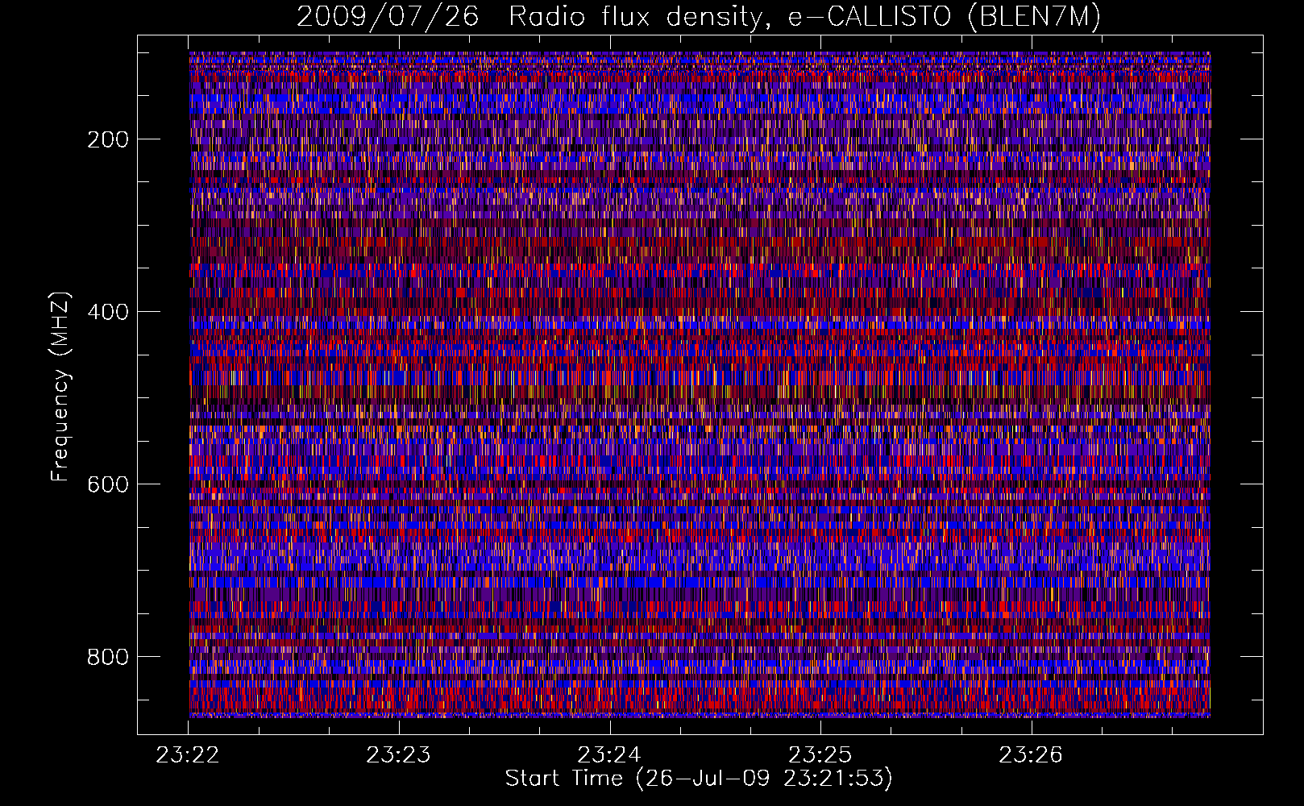The image size is (1304, 806).
Task: Click the 400 frequency tick label
Action: [108, 312]
